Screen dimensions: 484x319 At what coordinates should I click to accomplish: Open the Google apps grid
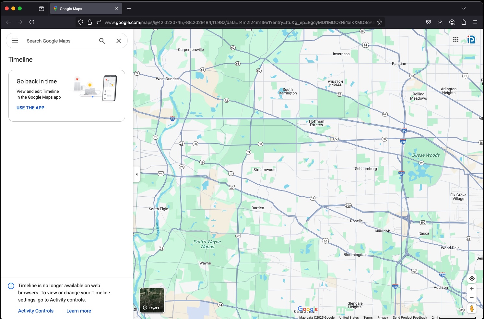pos(456,39)
